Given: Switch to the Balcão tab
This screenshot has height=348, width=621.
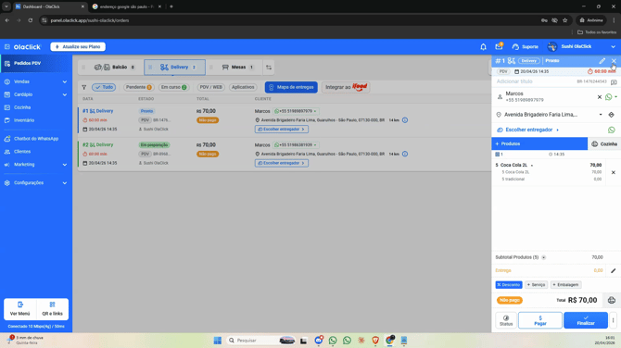Looking at the screenshot, I should [x=115, y=68].
